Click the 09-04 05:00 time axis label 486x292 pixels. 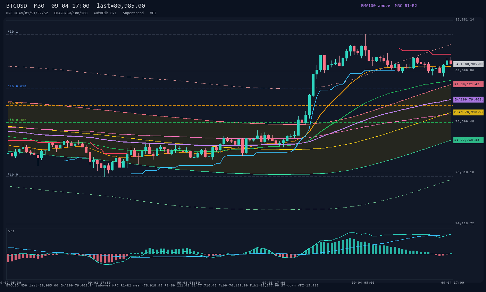click(x=363, y=283)
